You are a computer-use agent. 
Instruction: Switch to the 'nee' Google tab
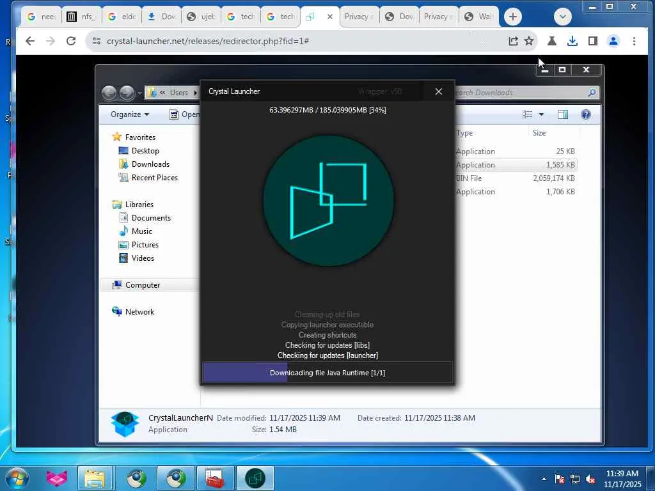(42, 17)
